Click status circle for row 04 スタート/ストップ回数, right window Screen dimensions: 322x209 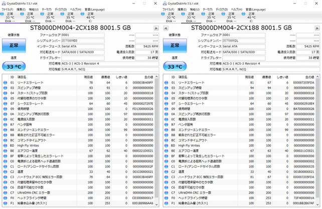tap(167, 93)
